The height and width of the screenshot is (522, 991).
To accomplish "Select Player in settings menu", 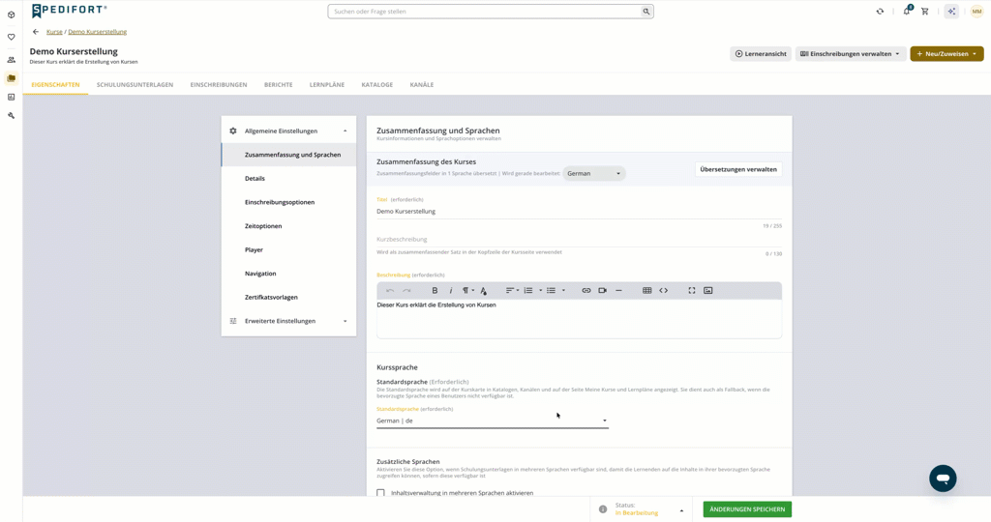I will coord(288,250).
